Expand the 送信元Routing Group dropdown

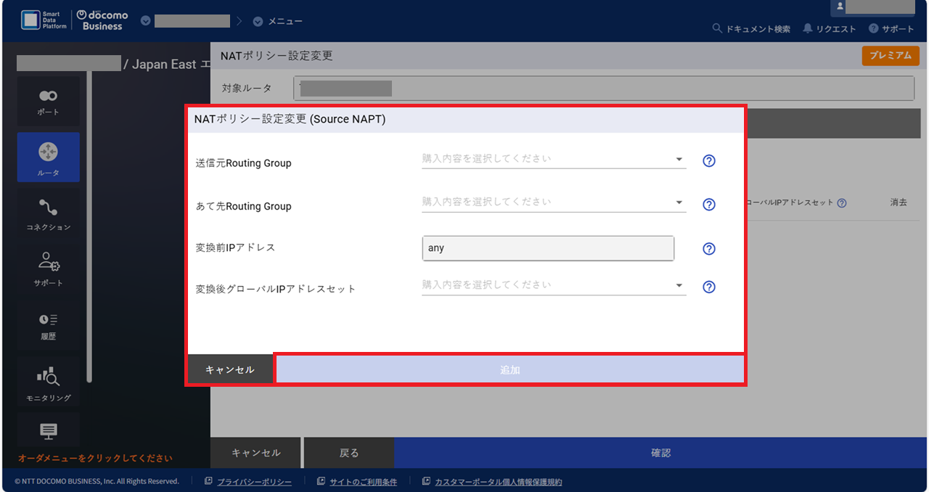click(554, 159)
